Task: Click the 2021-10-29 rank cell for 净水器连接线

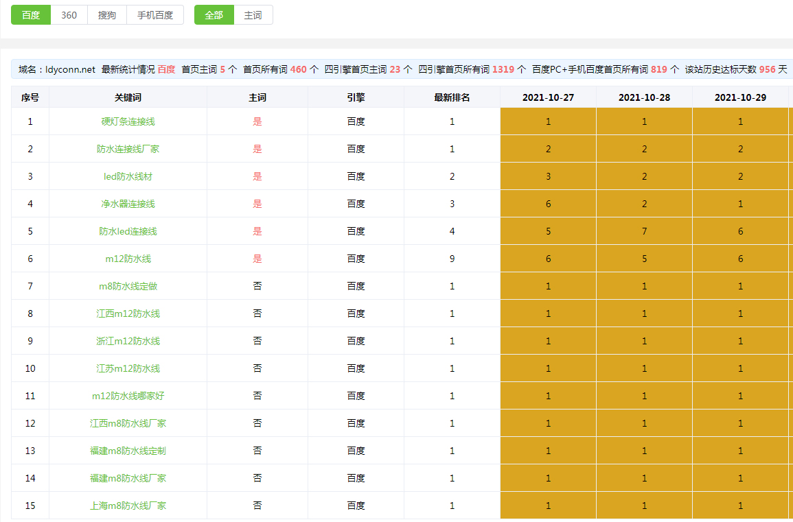Action: pos(740,204)
